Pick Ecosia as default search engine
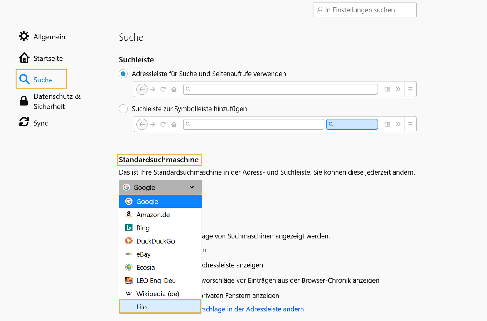Viewport: 487px width, 321px height. [145, 267]
